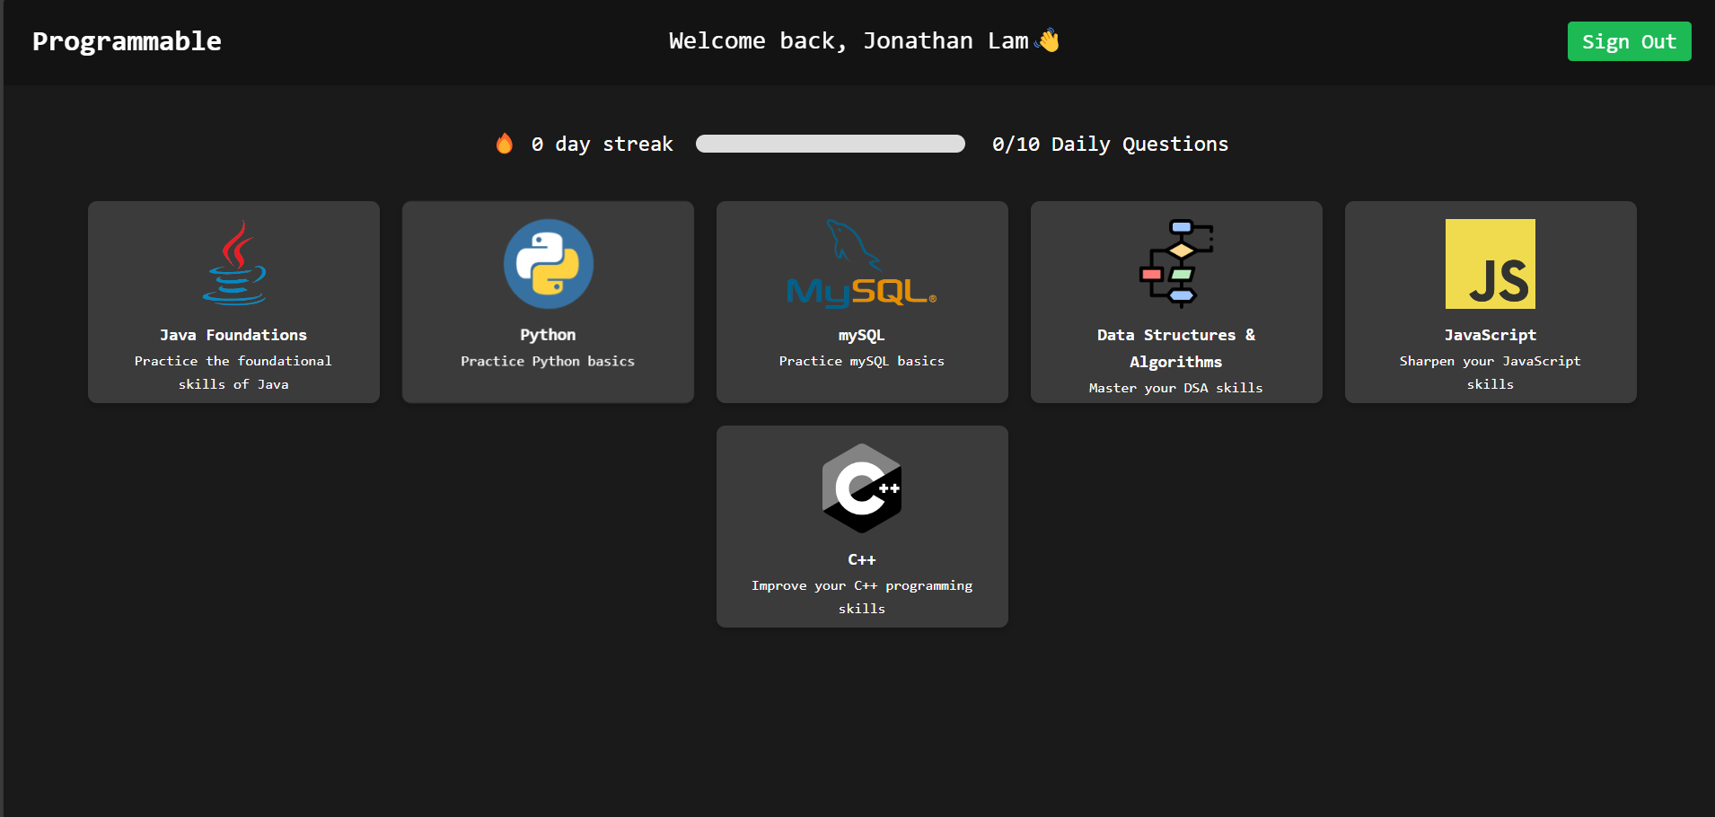Click 'Practice mySQL basics' description

pos(862,361)
